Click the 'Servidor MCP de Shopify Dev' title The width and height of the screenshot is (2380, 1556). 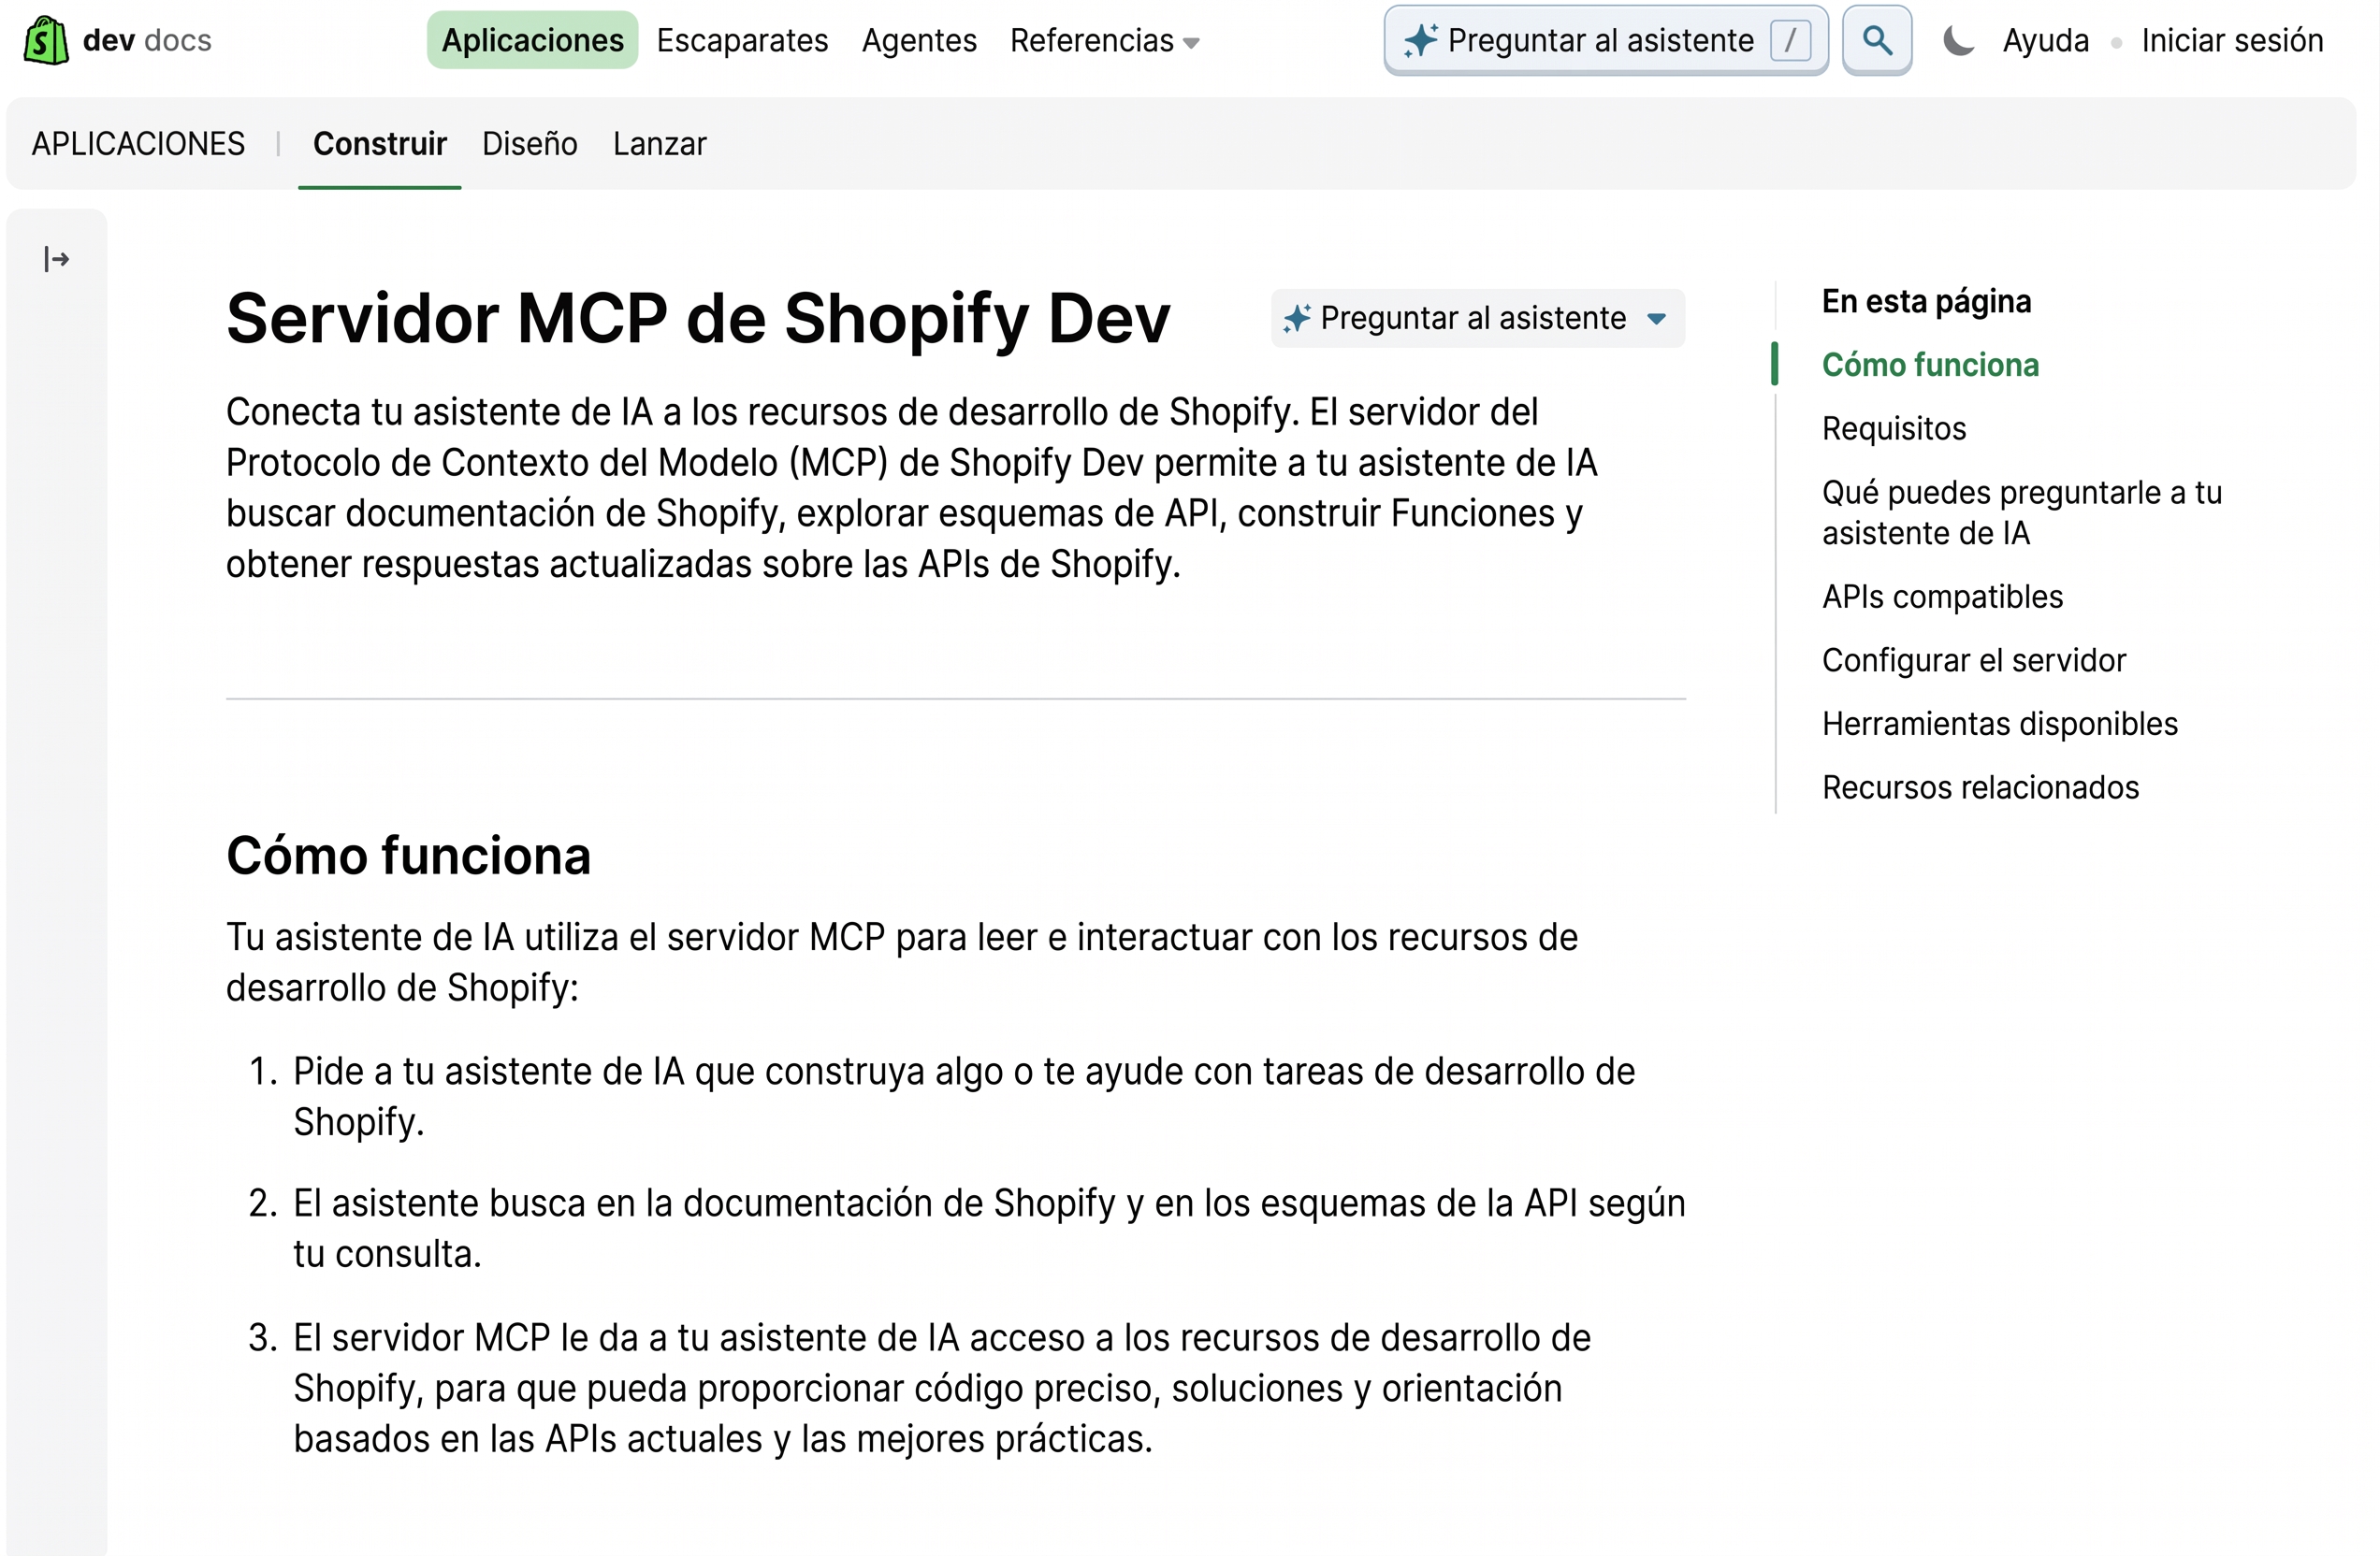pos(698,319)
